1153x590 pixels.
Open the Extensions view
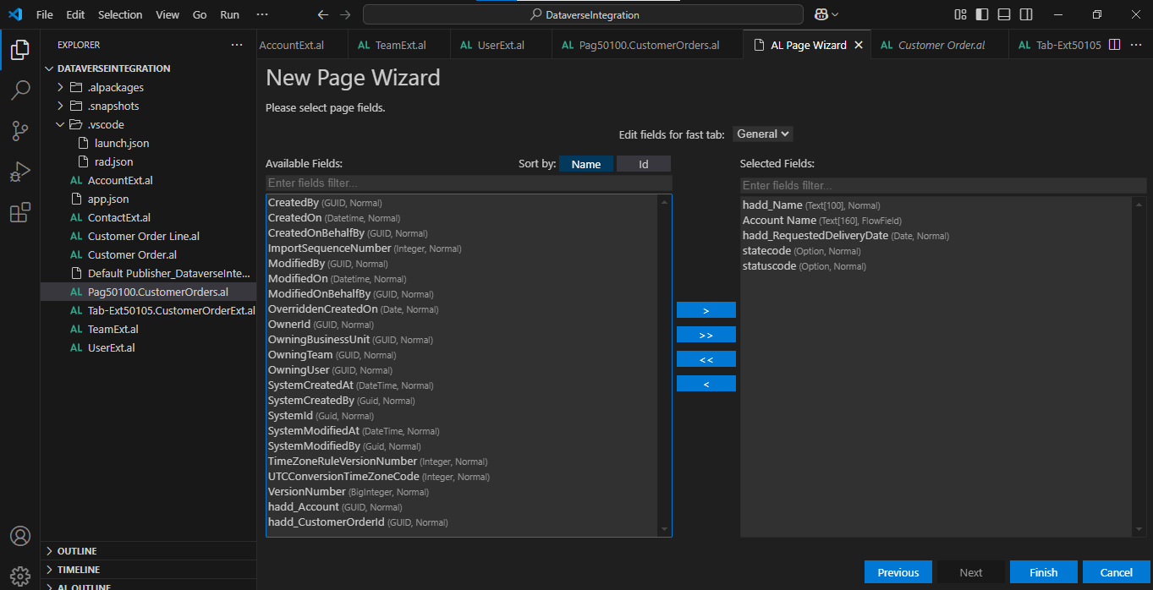tap(20, 212)
